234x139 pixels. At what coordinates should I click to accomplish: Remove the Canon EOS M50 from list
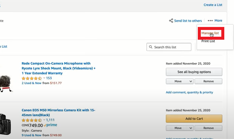[x=208, y=128]
